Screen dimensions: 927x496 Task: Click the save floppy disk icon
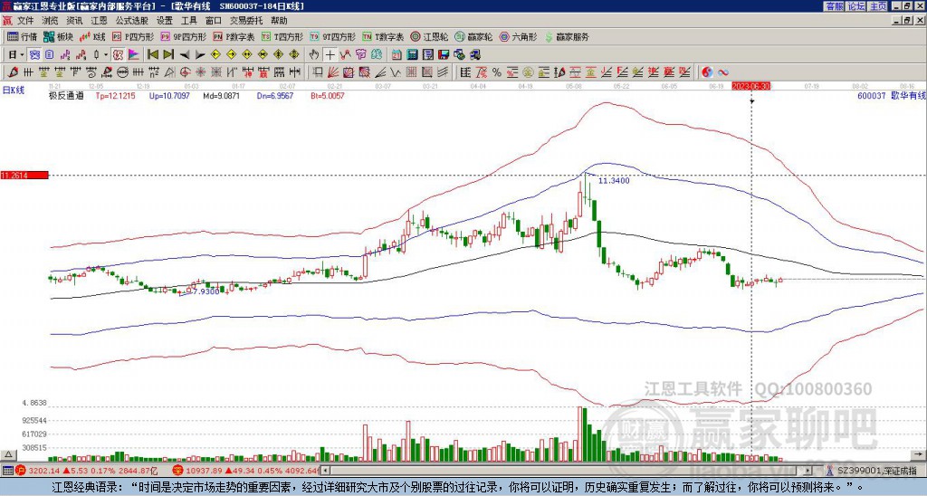point(444,54)
